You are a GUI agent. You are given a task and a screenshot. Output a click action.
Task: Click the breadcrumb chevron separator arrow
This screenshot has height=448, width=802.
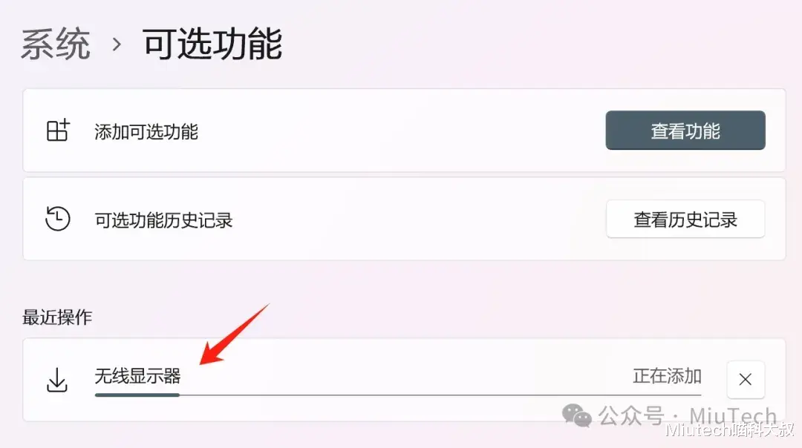click(117, 45)
